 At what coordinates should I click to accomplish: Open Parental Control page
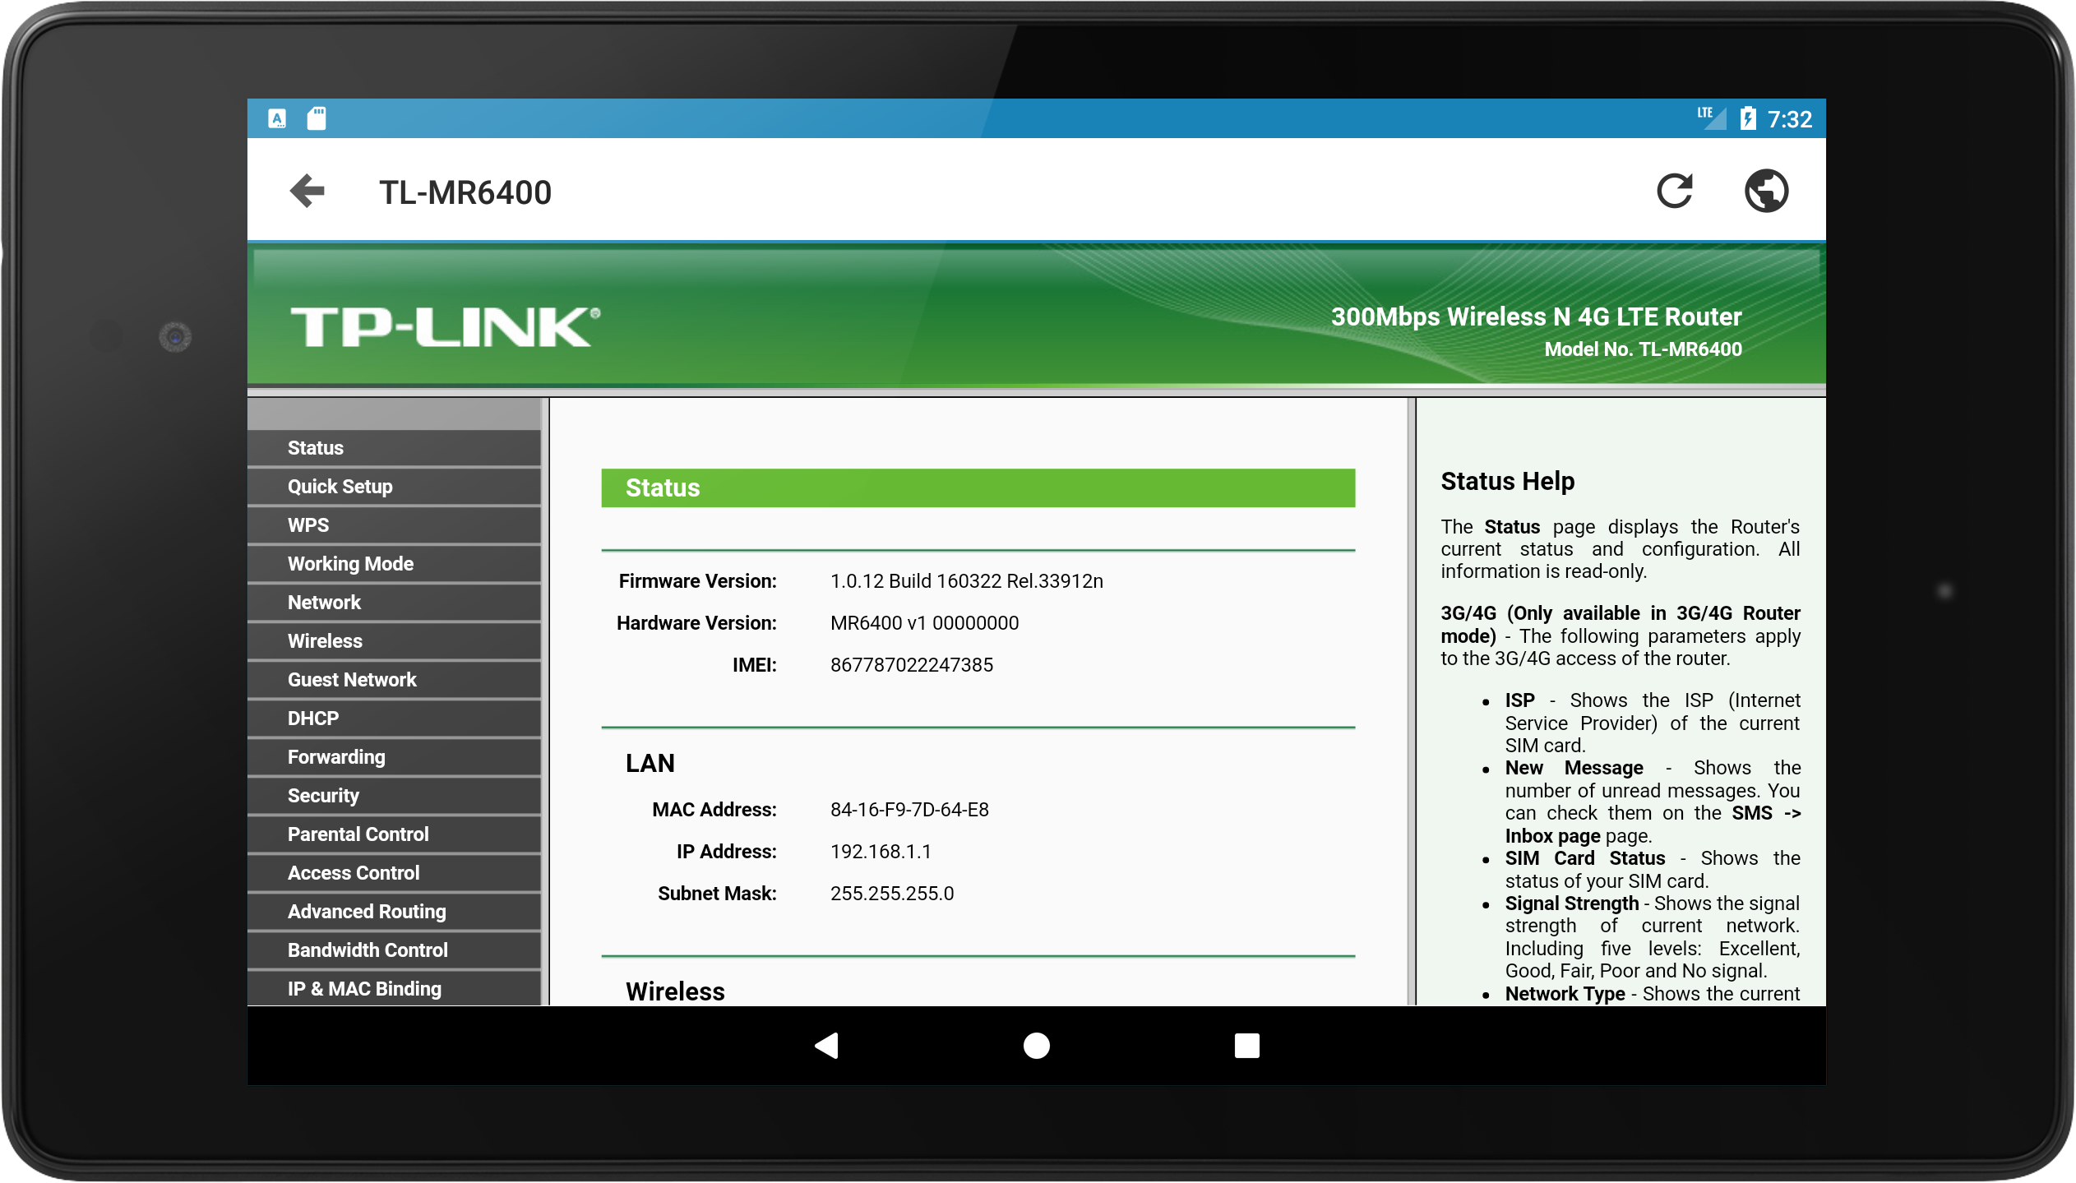[358, 834]
